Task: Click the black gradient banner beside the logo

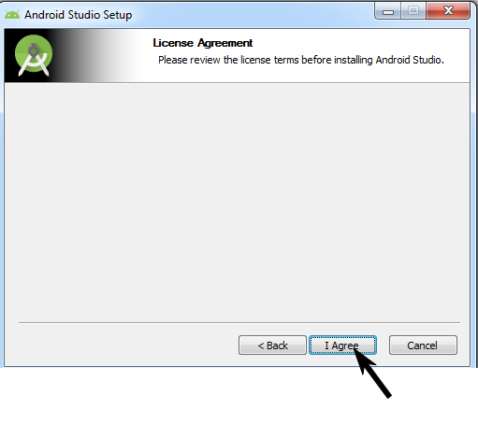Action: [x=94, y=55]
